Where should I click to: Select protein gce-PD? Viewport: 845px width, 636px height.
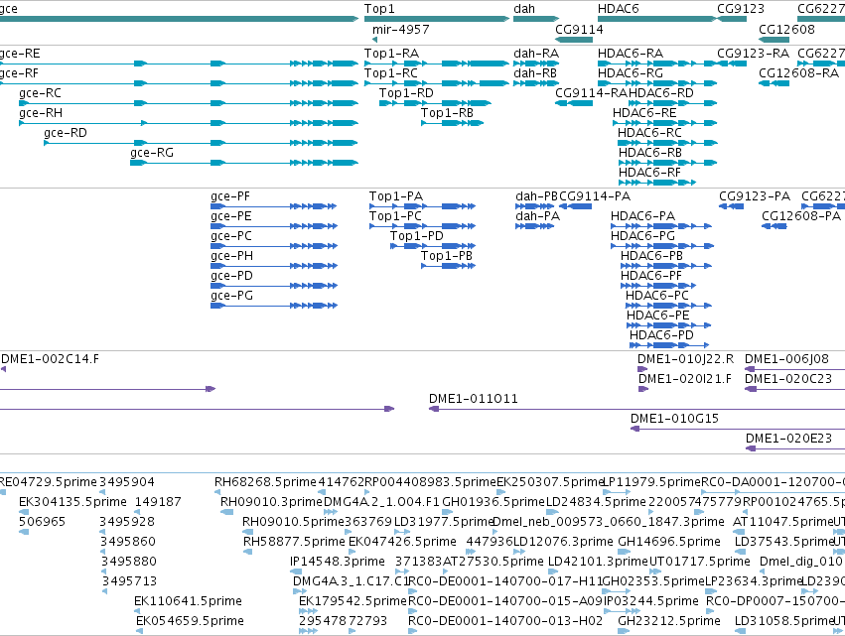(x=231, y=276)
